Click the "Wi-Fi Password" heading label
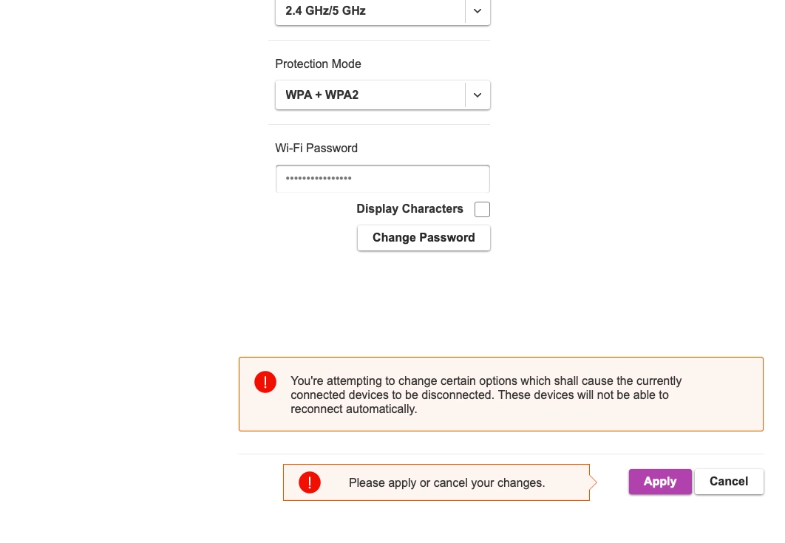Screen dimensions: 785x543 pyautogui.click(x=316, y=148)
